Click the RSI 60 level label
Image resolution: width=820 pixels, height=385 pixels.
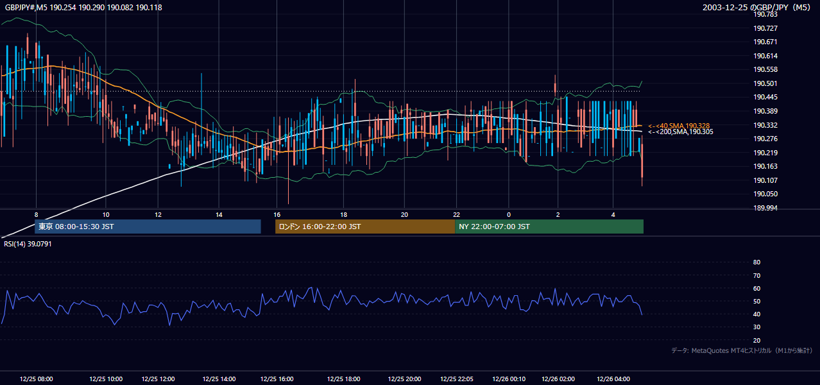pos(756,288)
